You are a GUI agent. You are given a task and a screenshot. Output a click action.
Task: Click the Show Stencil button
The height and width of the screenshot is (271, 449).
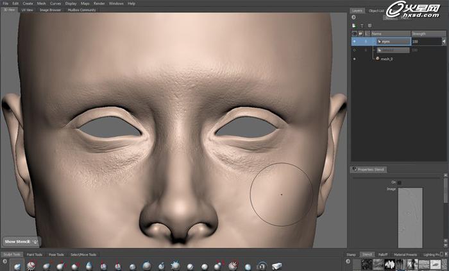coord(19,241)
